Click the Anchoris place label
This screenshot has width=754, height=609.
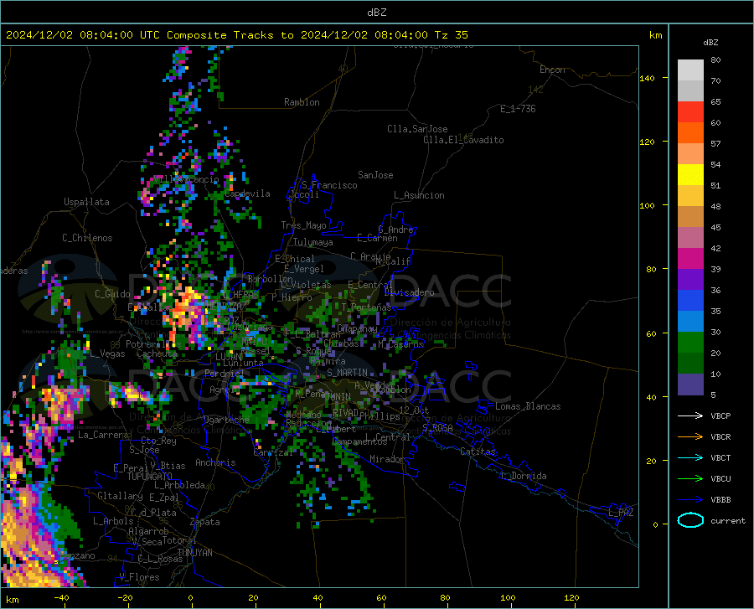click(x=215, y=462)
